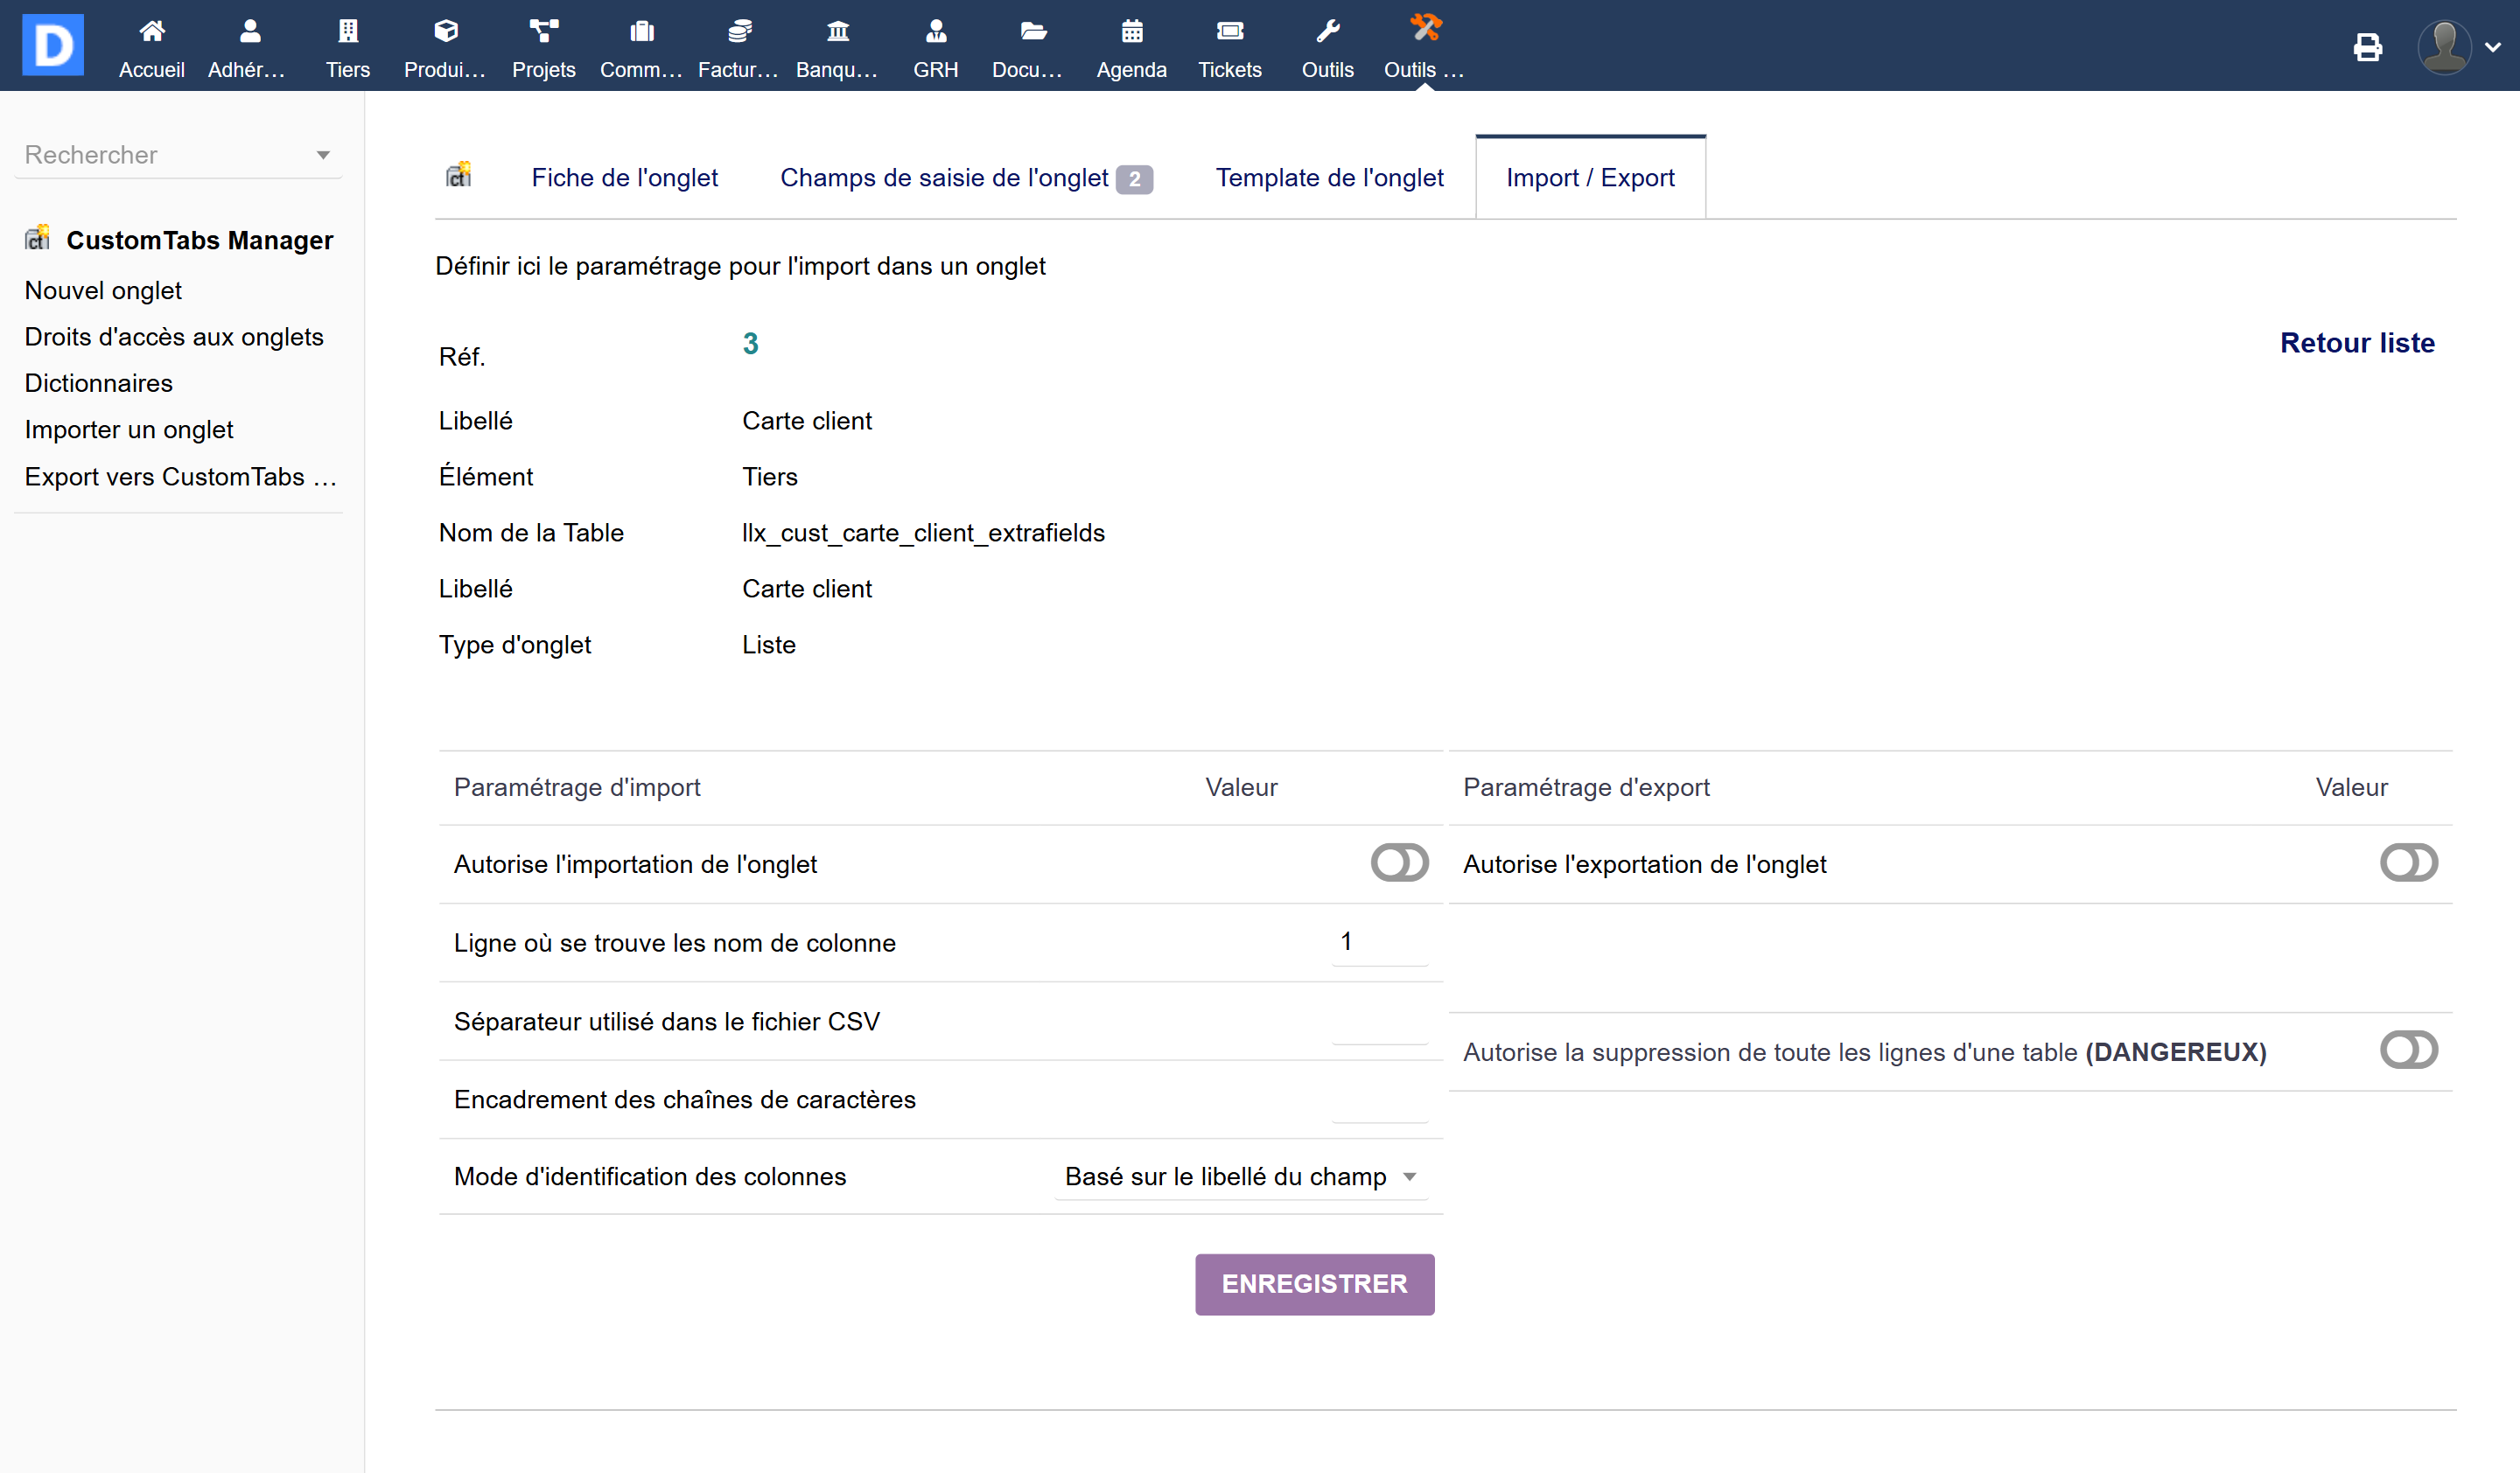The height and width of the screenshot is (1473, 2520).
Task: Open the Tiers building icon
Action: [347, 32]
